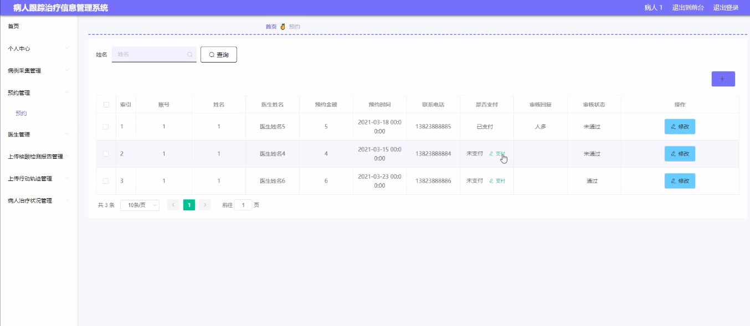Check the row for 医生姓名5

point(106,127)
